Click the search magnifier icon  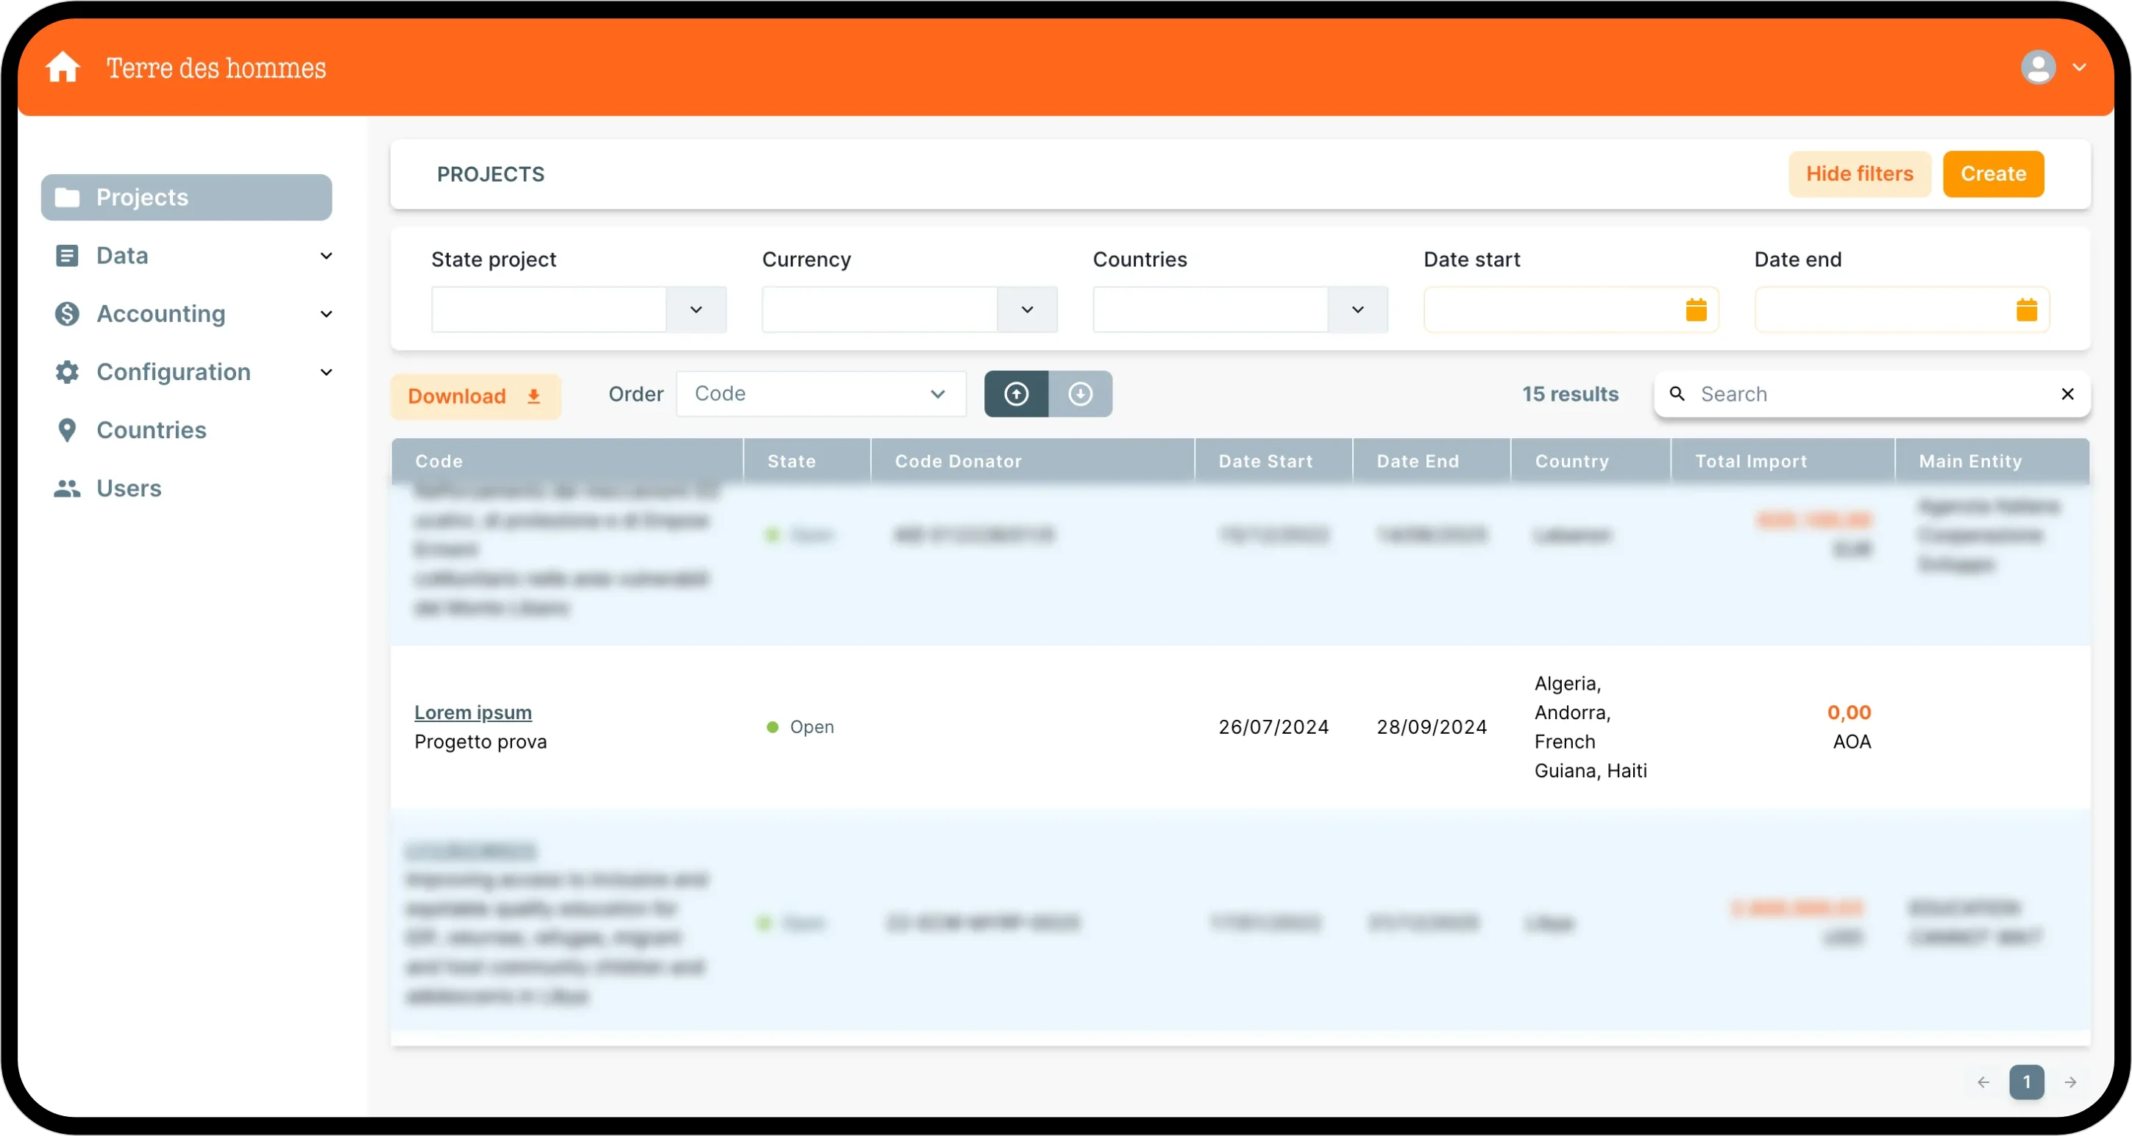coord(1677,394)
